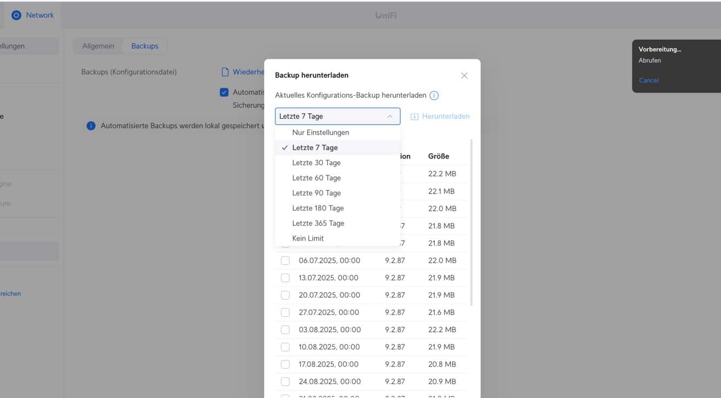The image size is (721, 398).
Task: Click the Wiederherstellen file icon
Action: [x=225, y=72]
